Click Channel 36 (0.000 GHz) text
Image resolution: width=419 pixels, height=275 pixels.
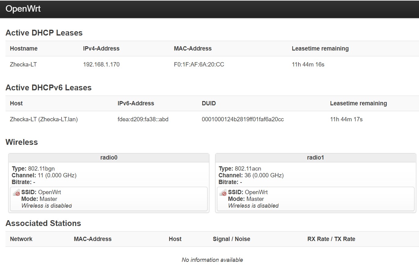(x=251, y=175)
